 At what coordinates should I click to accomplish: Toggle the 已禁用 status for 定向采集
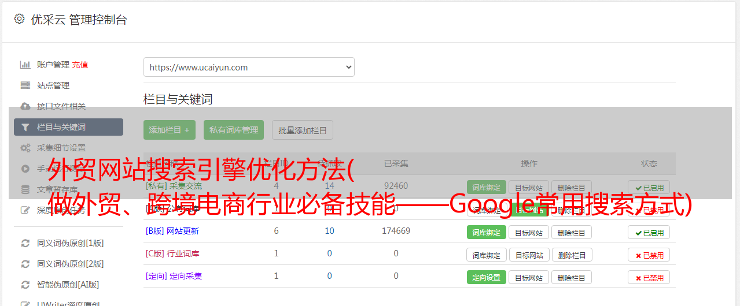point(649,277)
